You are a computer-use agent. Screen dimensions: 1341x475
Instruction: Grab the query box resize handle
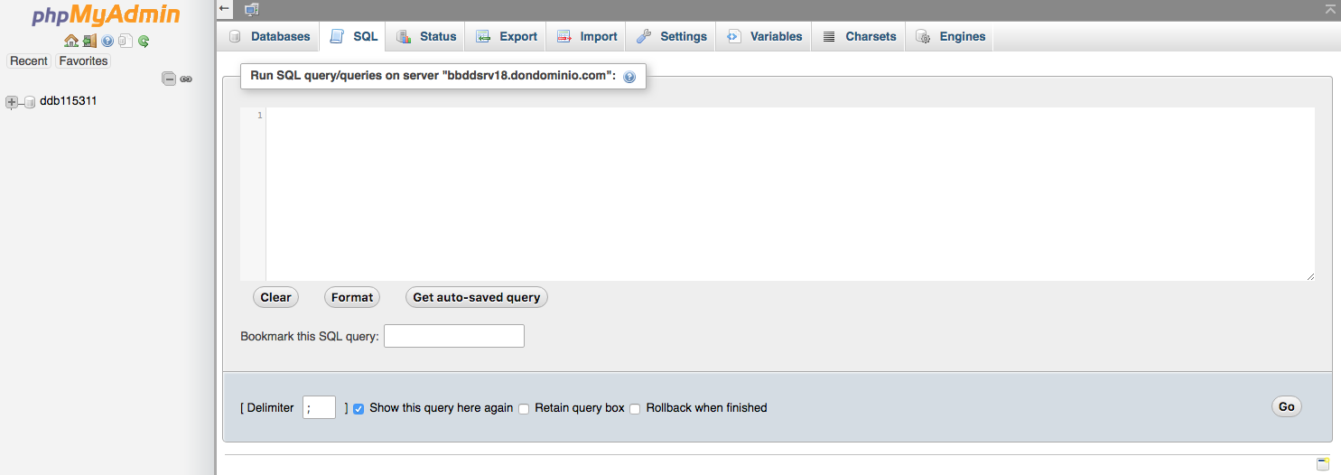pos(1309,275)
